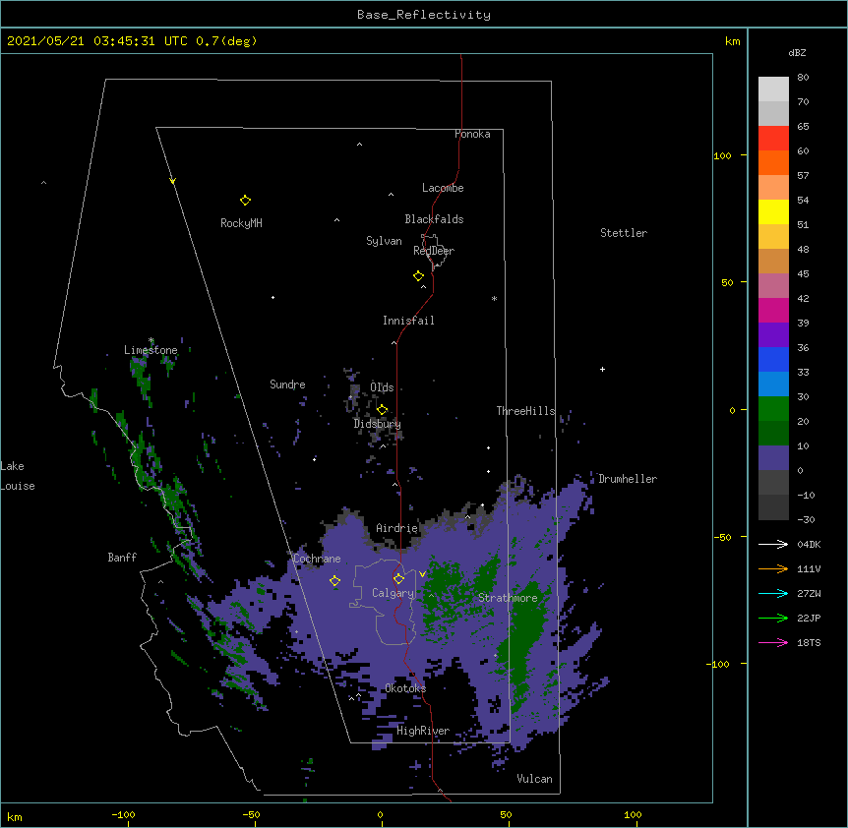
Task: Click the 2021/05/21 03:45:31 UTC timestamp
Action: click(97, 41)
